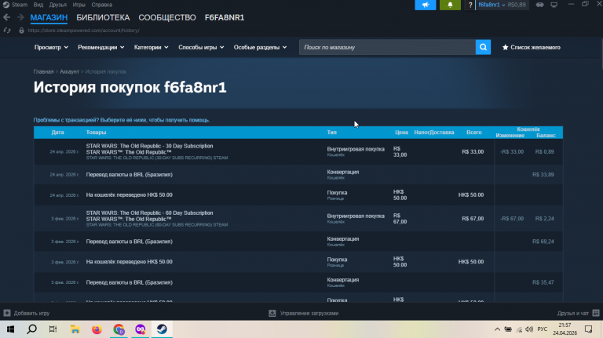
Task: Click the VR headset icon
Action: pyautogui.click(x=540, y=5)
